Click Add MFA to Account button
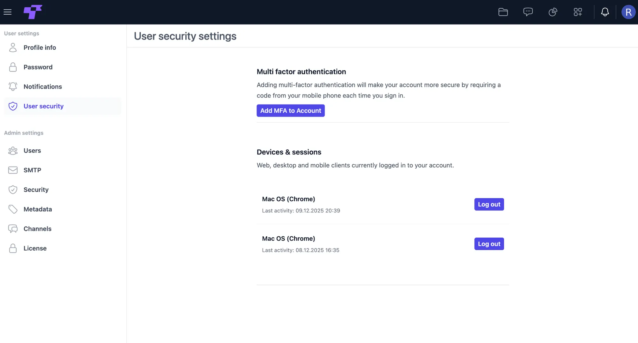638x343 pixels. (x=291, y=111)
